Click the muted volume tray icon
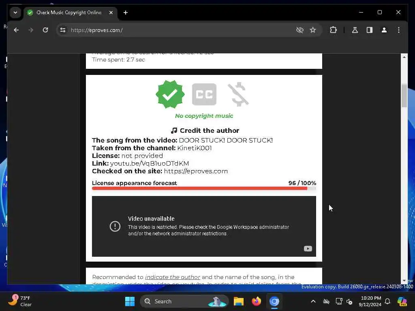The width and height of the screenshot is (415, 311). tap(349, 301)
